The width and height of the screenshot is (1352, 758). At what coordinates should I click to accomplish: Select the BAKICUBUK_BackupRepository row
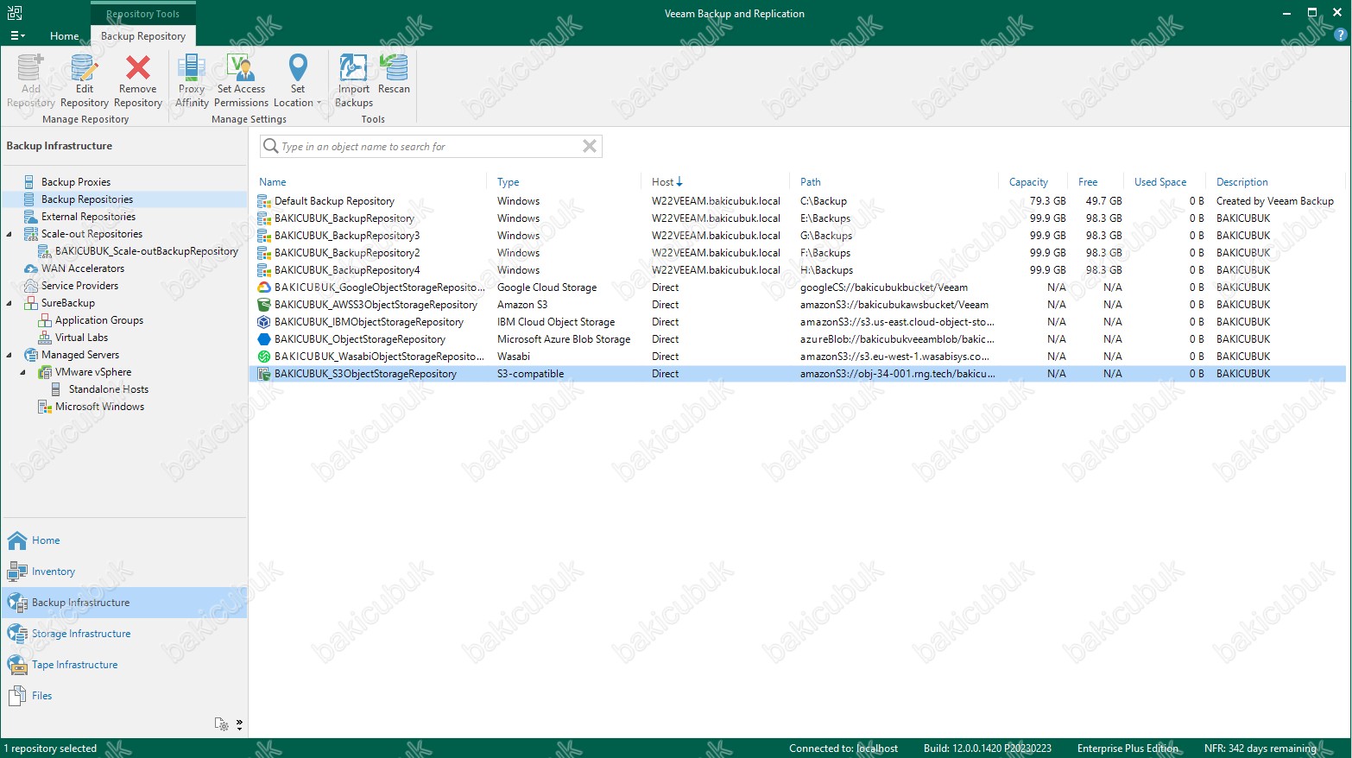(x=797, y=218)
